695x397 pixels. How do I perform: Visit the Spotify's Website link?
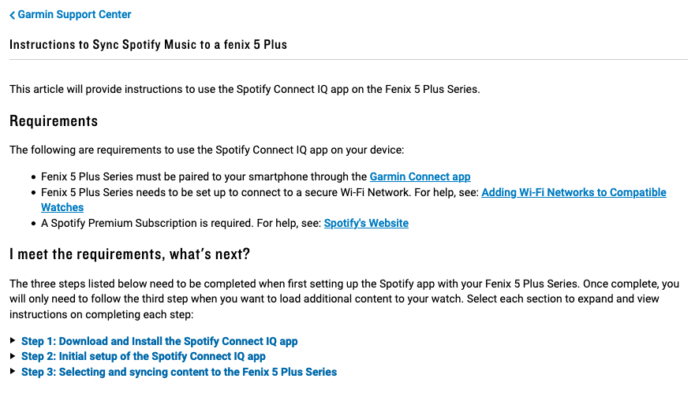366,223
